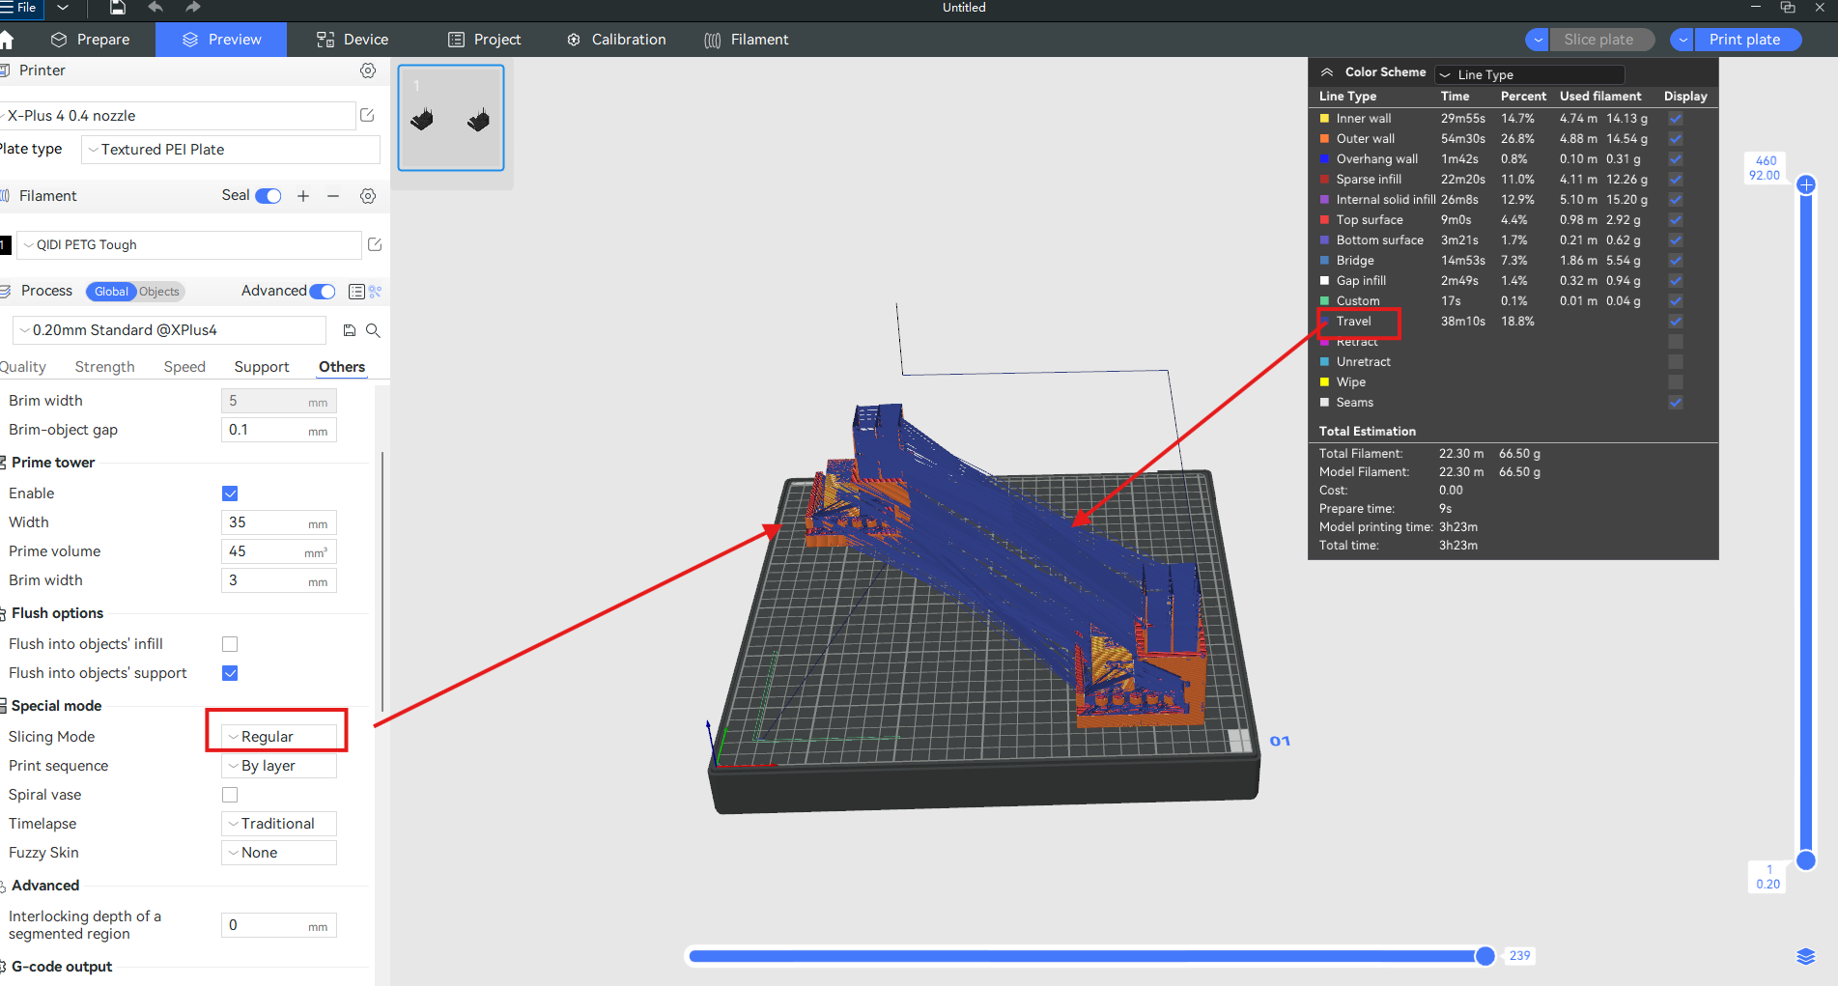Save the current process preset via the disk icon
The image size is (1838, 986).
[349, 329]
